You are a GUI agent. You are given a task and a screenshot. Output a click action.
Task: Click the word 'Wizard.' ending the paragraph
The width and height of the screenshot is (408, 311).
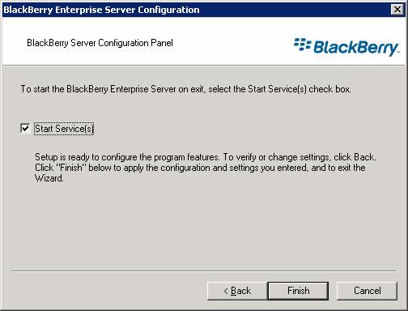pos(49,178)
